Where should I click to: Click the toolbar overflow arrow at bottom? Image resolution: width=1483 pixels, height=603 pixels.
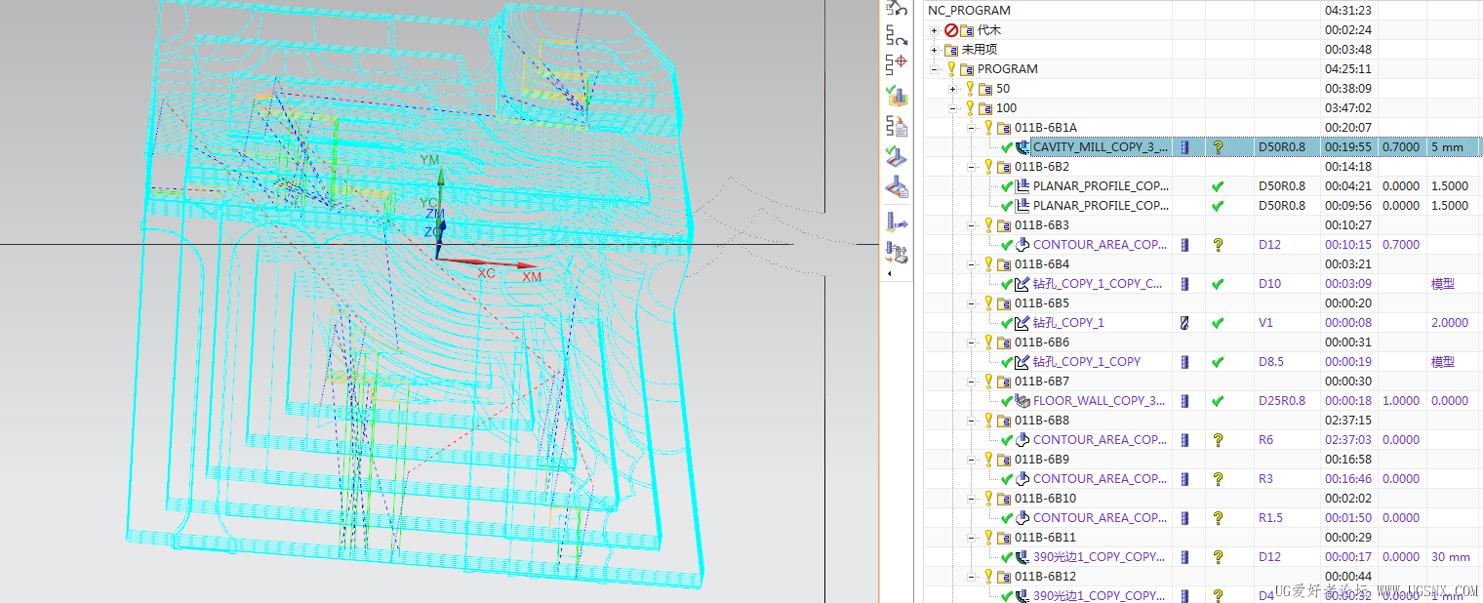pos(889,274)
